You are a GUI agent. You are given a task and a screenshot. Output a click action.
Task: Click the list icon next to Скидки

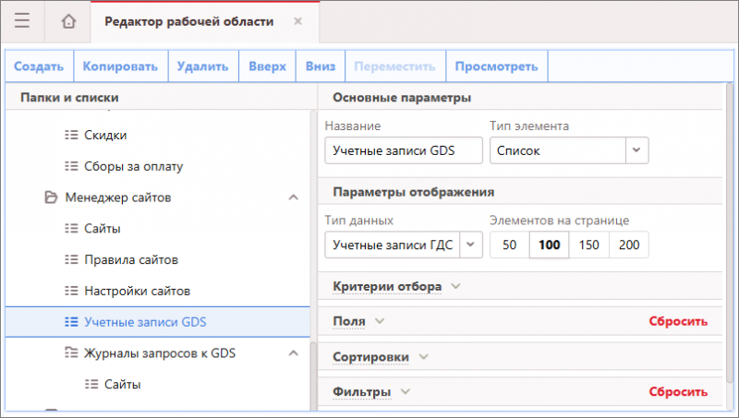tap(71, 135)
